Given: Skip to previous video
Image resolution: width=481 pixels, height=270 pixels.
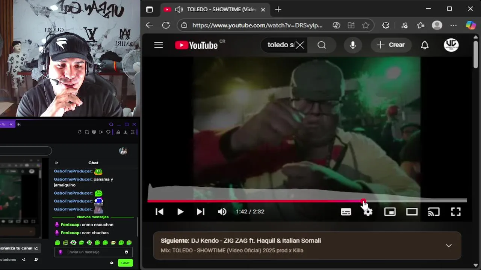Looking at the screenshot, I should click(x=159, y=212).
